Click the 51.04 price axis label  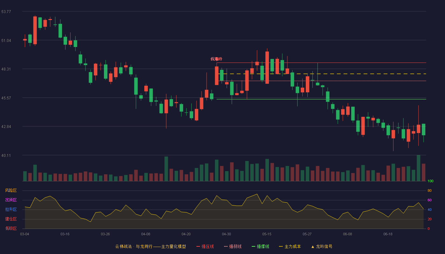[6, 41]
